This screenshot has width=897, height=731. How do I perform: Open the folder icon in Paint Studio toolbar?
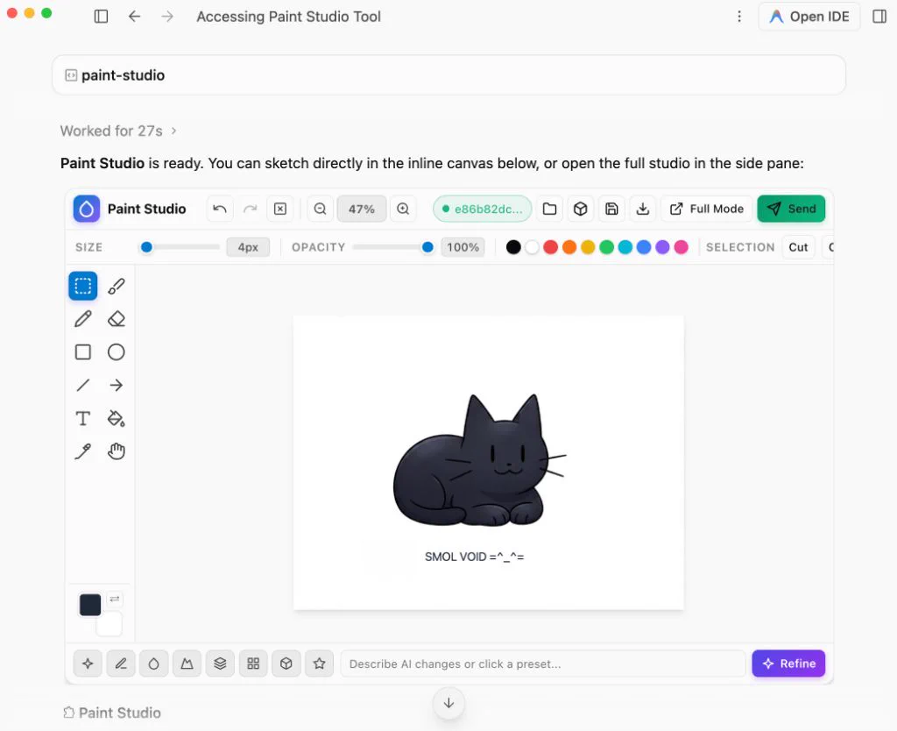(x=550, y=209)
